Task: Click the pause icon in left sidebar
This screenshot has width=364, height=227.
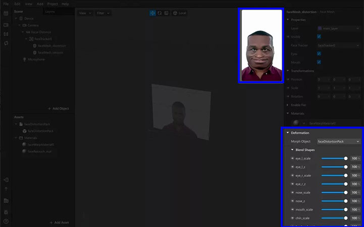Action: pyautogui.click(x=6, y=34)
